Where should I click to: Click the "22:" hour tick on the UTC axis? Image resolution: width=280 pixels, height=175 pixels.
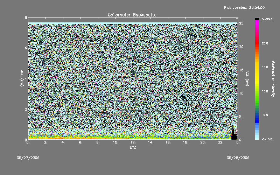click(x=220, y=142)
